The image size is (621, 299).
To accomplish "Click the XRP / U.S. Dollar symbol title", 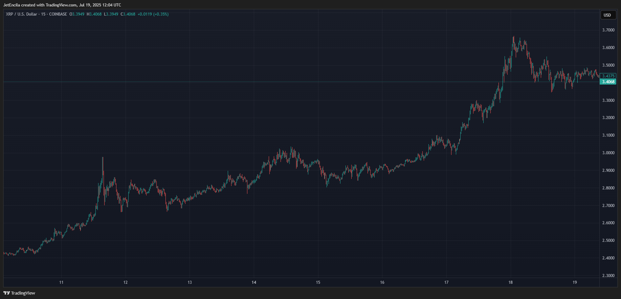I will coord(22,14).
